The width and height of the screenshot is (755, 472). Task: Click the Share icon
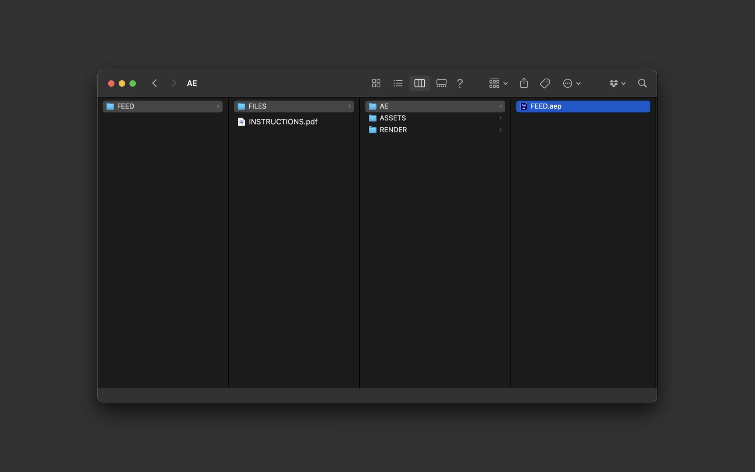tap(524, 83)
